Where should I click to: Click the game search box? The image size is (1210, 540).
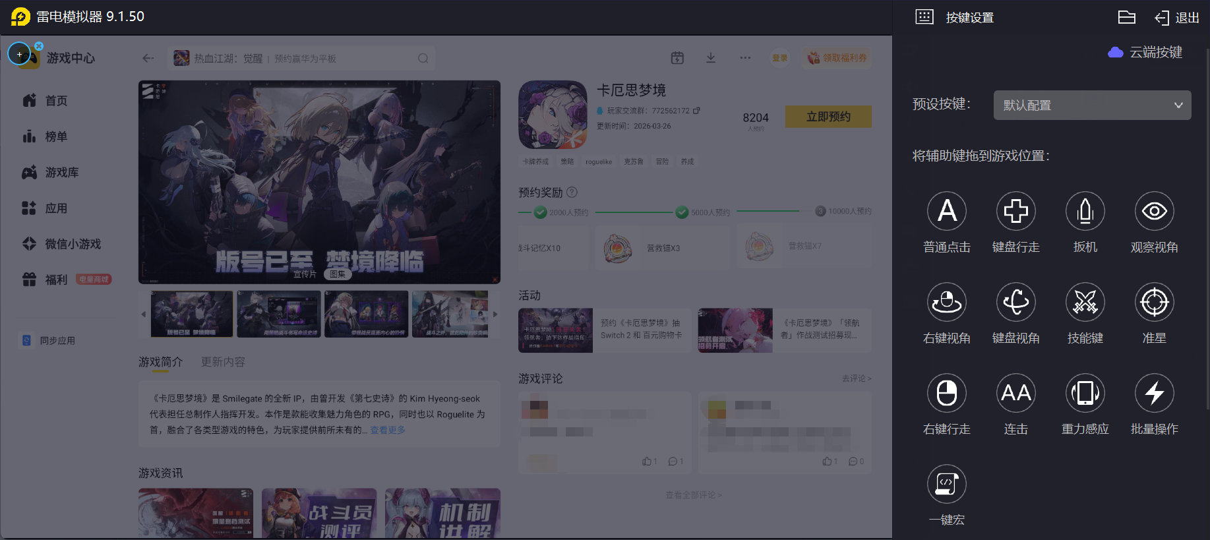click(x=301, y=59)
